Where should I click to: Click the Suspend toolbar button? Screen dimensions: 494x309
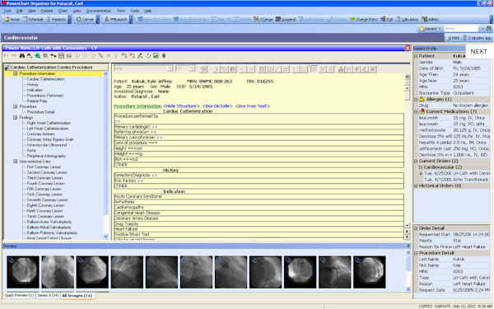pyautogui.click(x=286, y=20)
